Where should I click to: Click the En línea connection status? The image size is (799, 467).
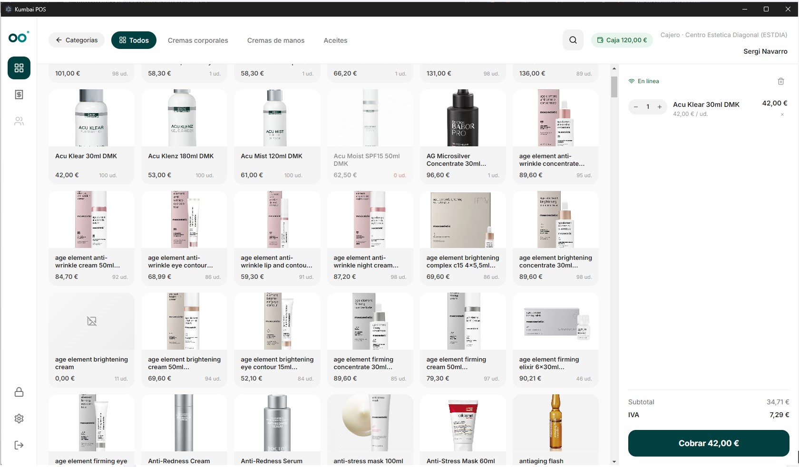(x=643, y=81)
